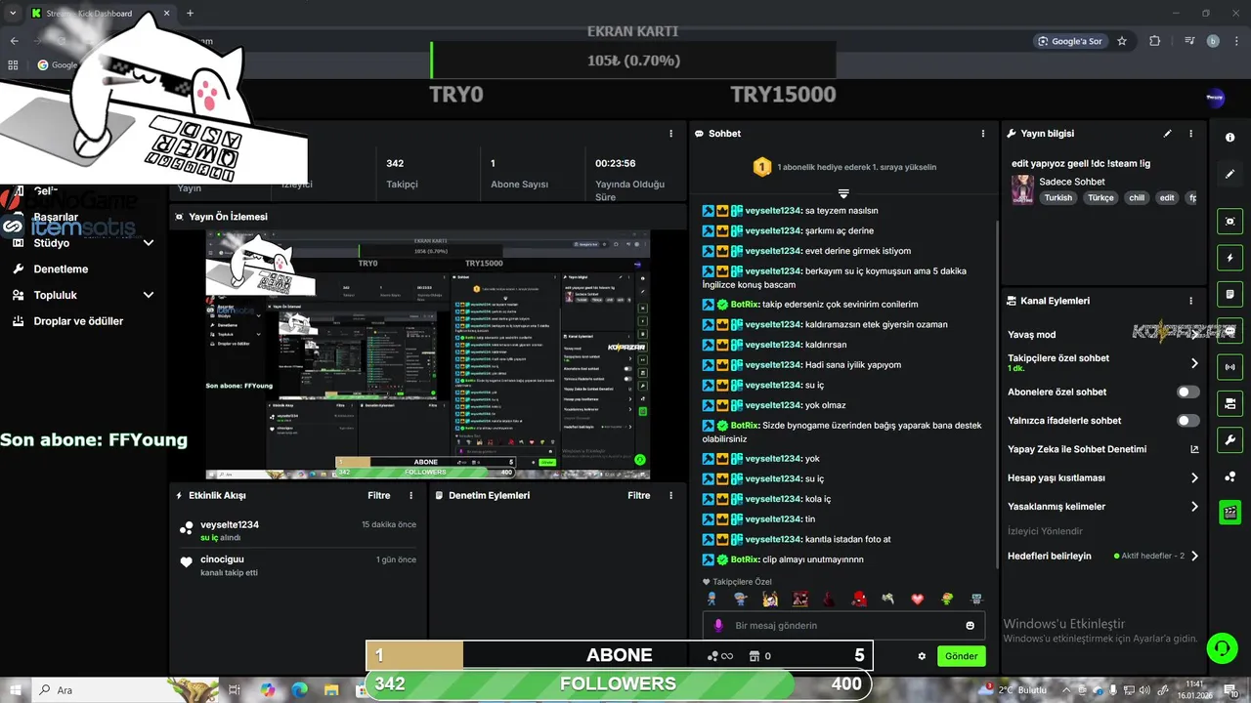
Task: Open the Denetim Eylemleri three-dot menu
Action: (x=670, y=496)
